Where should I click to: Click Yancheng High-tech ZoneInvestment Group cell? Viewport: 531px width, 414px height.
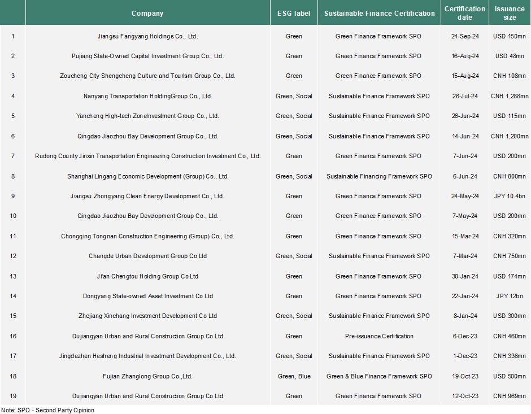pyautogui.click(x=147, y=116)
